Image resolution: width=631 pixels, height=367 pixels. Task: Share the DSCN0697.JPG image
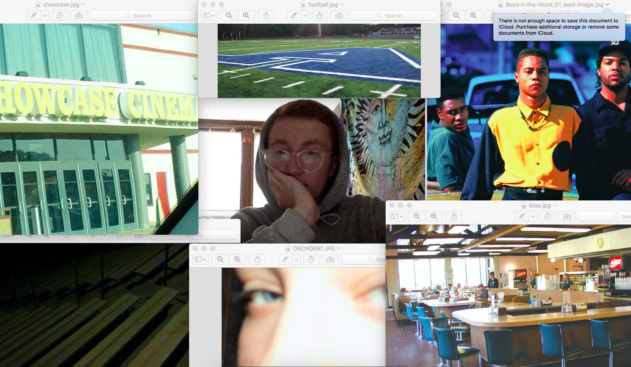point(257,259)
